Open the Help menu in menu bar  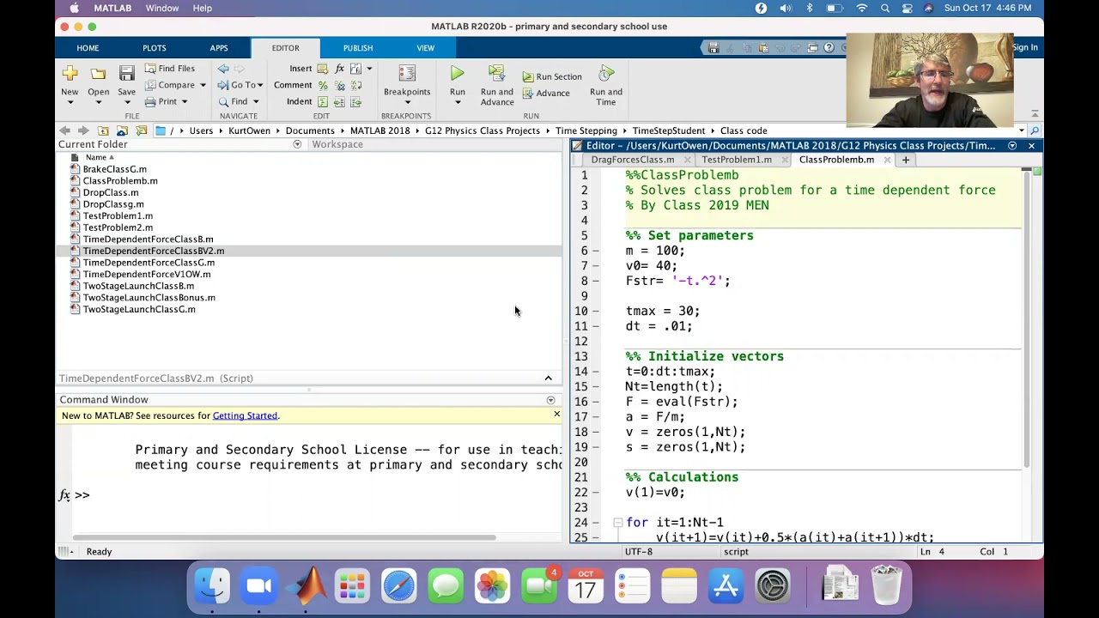click(202, 8)
